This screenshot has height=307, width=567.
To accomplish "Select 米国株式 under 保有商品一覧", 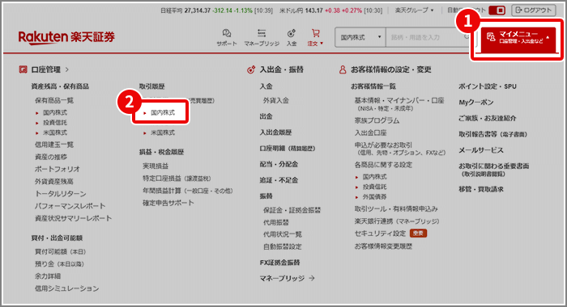I will (x=54, y=132).
